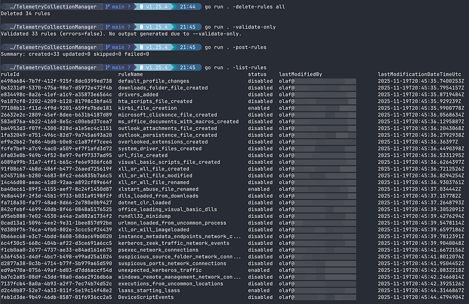Click rule name 'urlmon_loaded_from_uncommon_process'

click(x=172, y=223)
